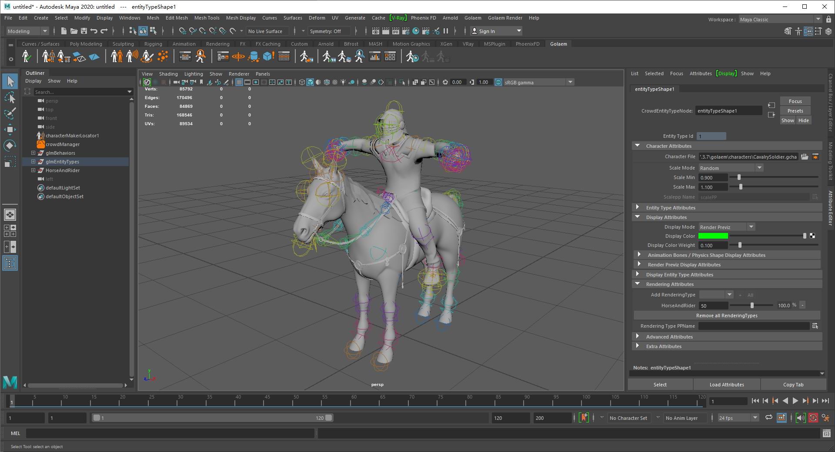Viewport: 835px width, 452px height.
Task: Open the Display Mode Render Previz dropdown
Action: 726,227
